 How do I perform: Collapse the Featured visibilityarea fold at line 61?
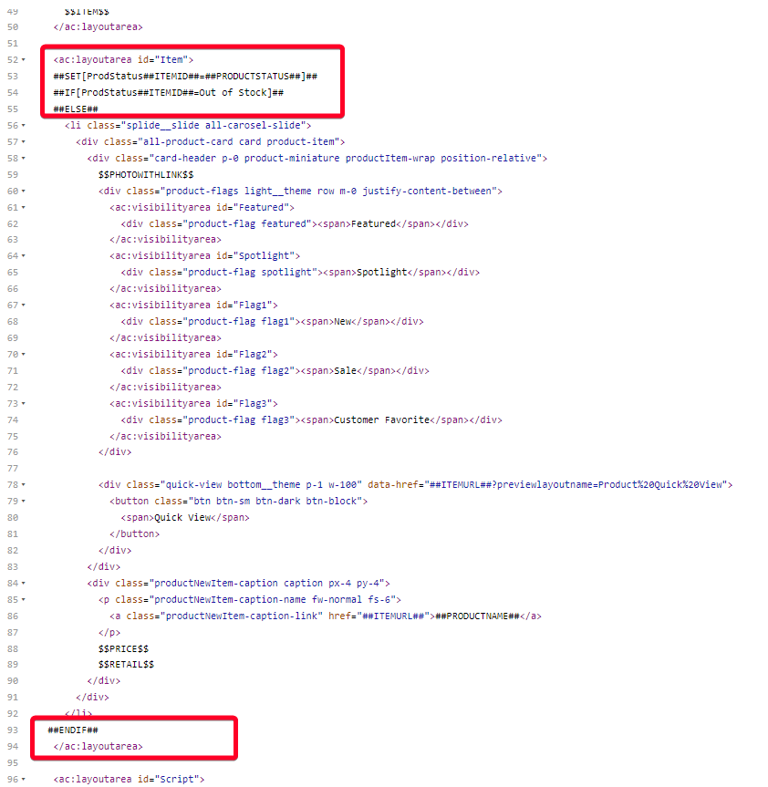tap(24, 207)
